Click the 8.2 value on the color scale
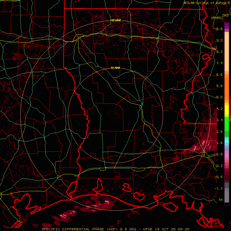Viewport: 231px width, 231px height. point(219,52)
